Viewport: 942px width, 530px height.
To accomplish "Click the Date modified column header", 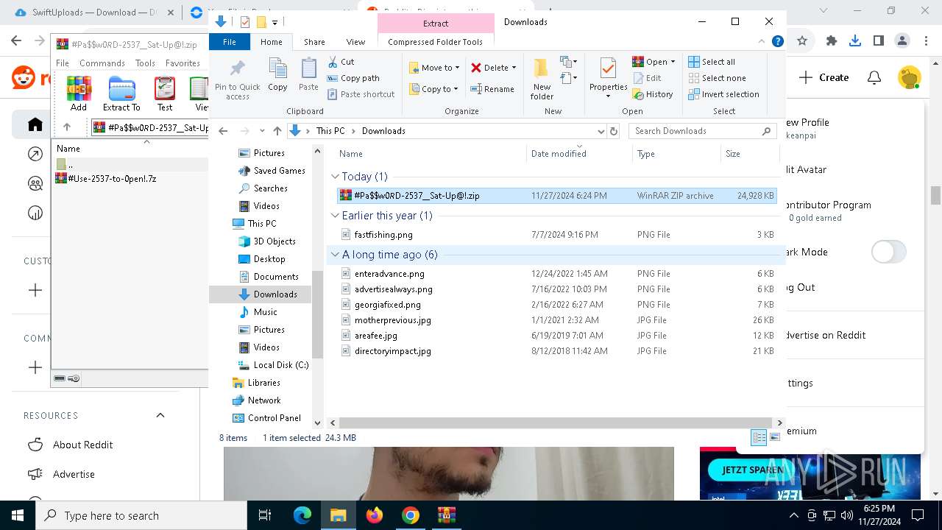I will (x=579, y=154).
